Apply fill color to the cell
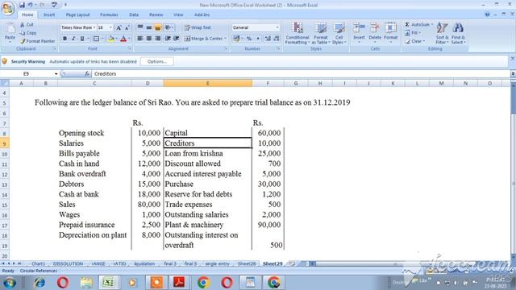516x290 pixels. [111, 39]
